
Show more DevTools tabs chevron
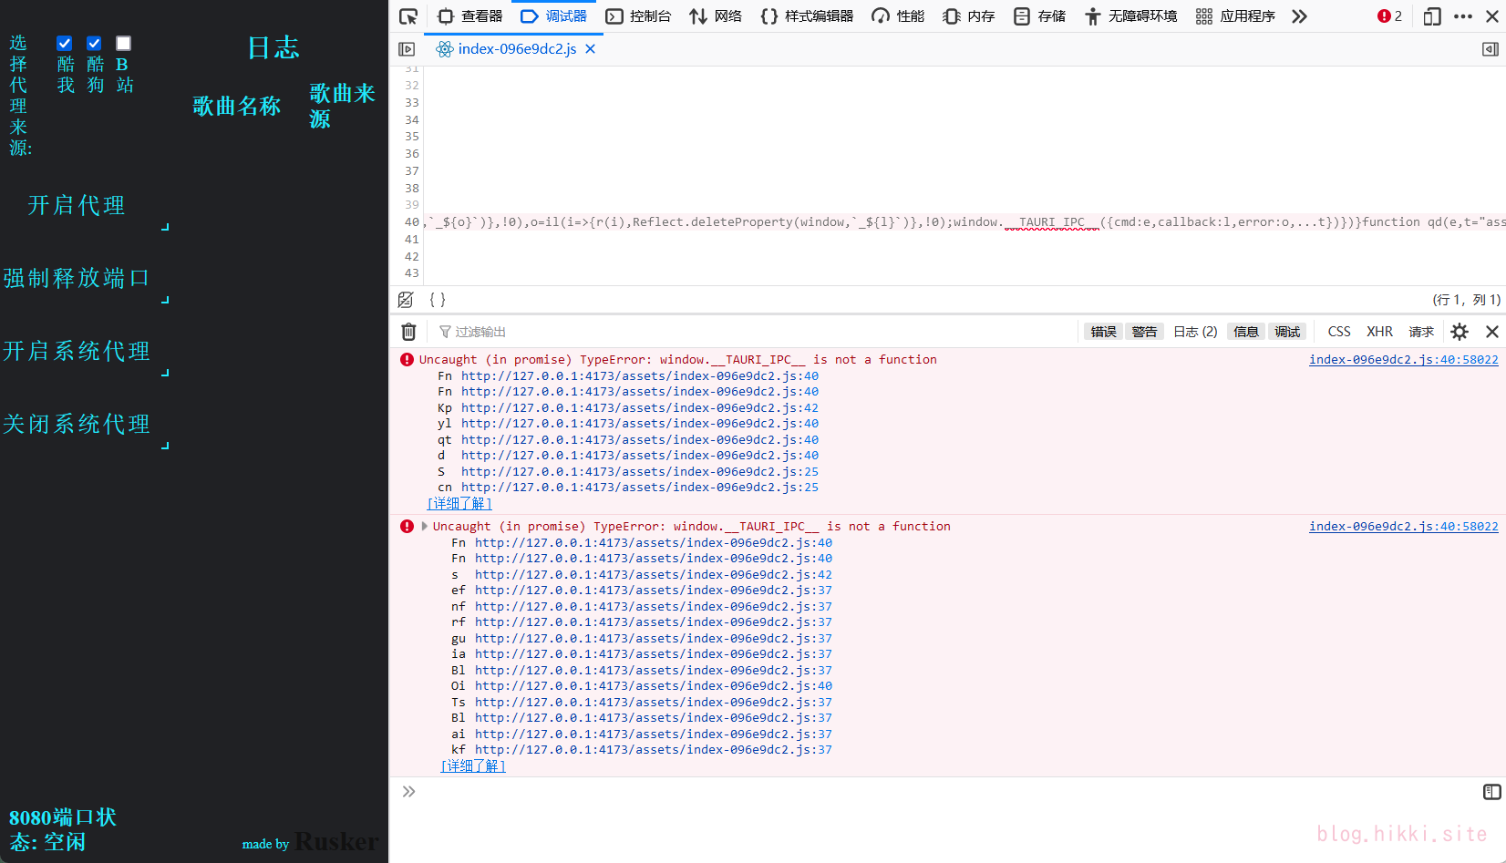click(x=1299, y=16)
